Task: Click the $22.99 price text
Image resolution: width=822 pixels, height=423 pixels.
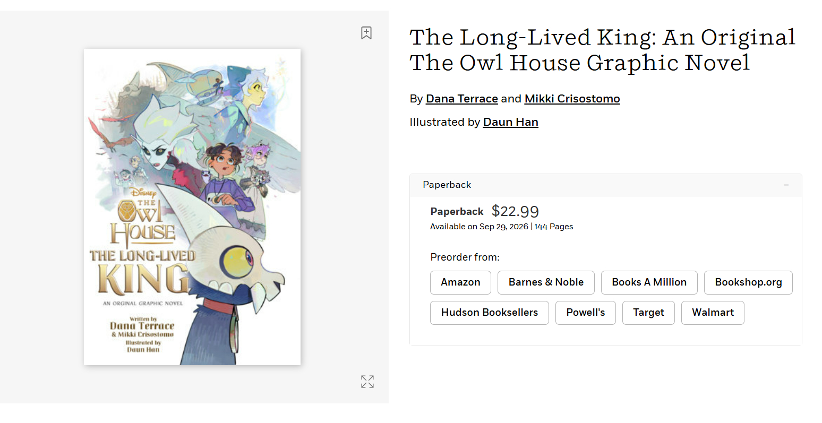Action: click(515, 211)
